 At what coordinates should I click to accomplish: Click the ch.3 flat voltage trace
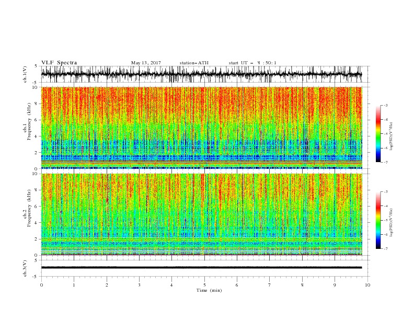(201, 268)
